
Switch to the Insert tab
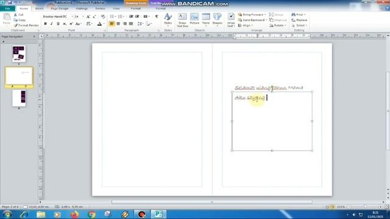coord(39,9)
